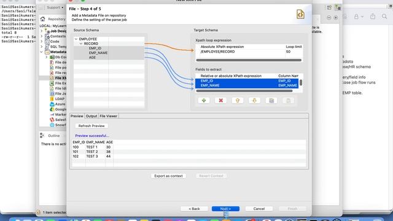Click the Google icon in the repository tree

pos(52,109)
